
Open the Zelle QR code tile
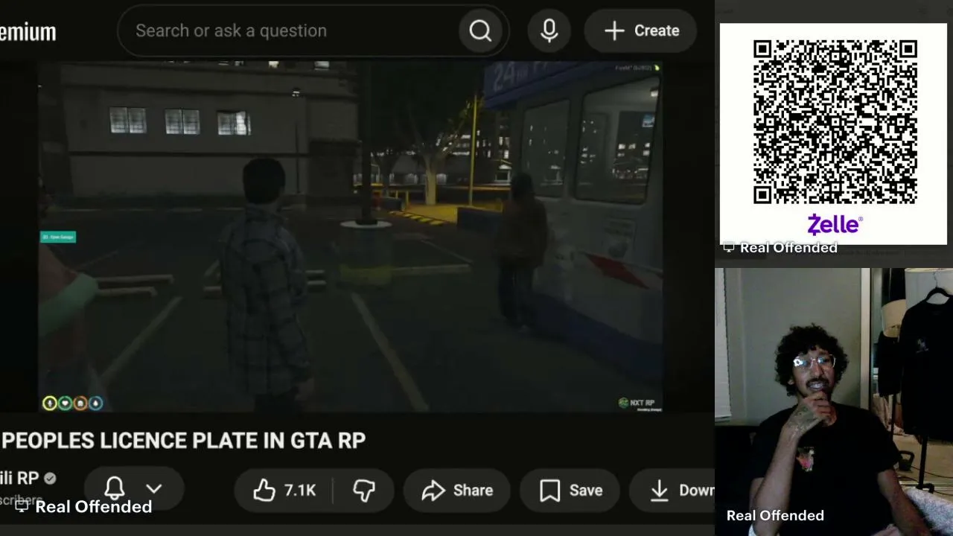click(833, 134)
